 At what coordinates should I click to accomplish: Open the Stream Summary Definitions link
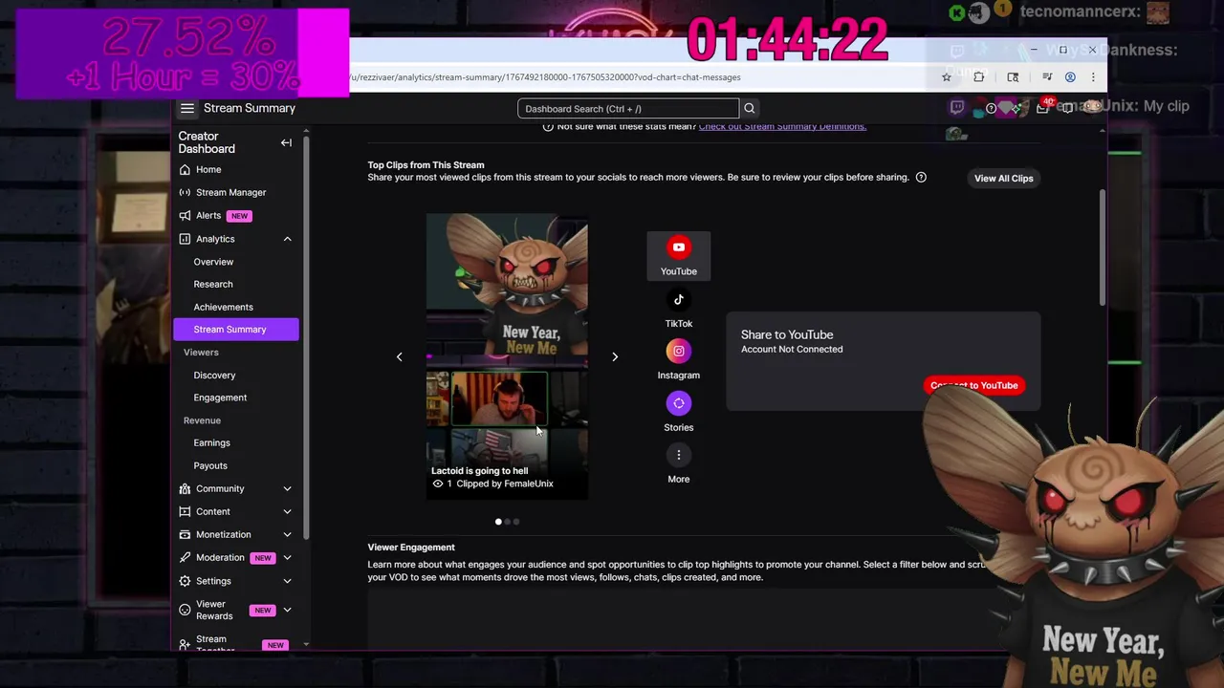pos(782,126)
